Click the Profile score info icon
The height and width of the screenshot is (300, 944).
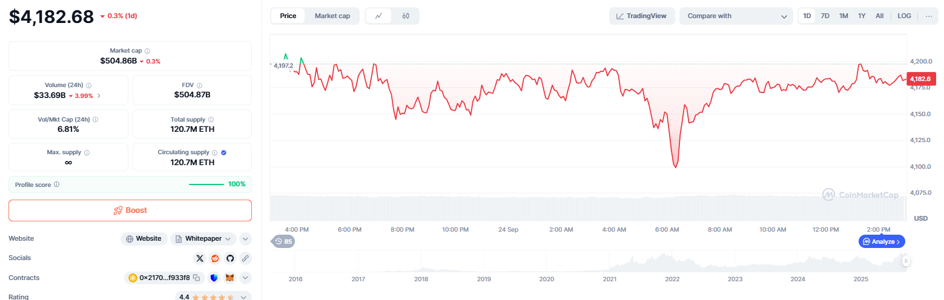(57, 184)
